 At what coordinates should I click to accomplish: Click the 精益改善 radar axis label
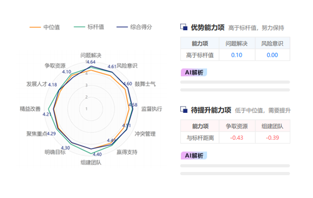click(30, 109)
